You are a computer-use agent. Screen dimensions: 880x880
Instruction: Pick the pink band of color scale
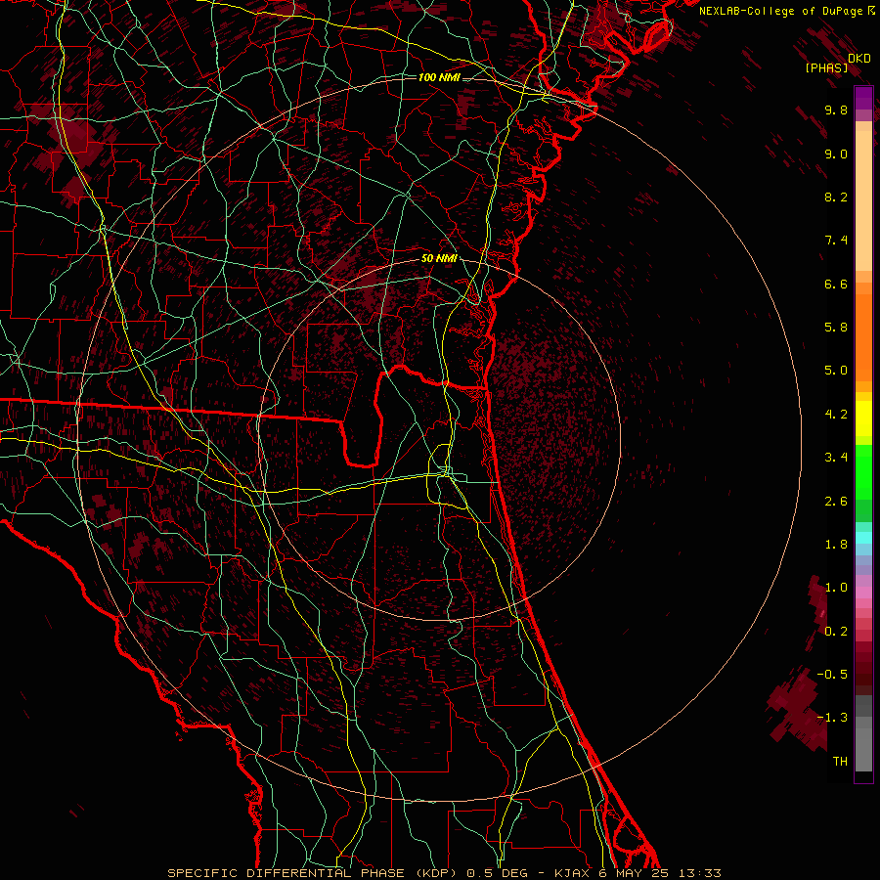point(863,593)
